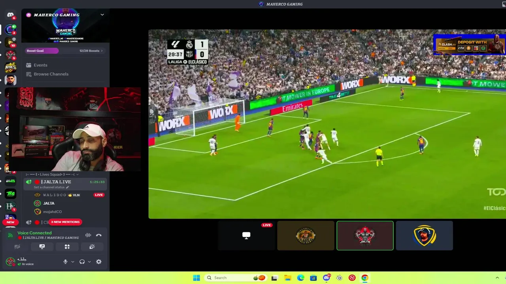Click the LIVE badge next to WALIDCO

(99, 195)
